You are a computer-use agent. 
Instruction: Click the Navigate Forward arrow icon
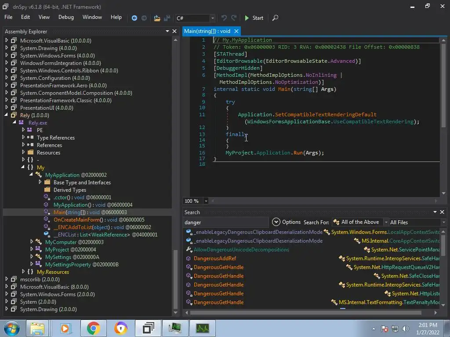144,18
